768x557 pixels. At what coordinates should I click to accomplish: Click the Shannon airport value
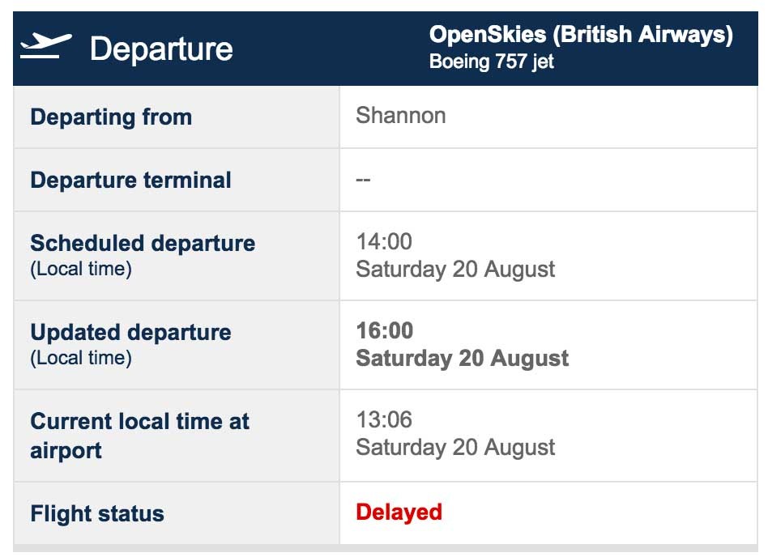click(x=401, y=116)
